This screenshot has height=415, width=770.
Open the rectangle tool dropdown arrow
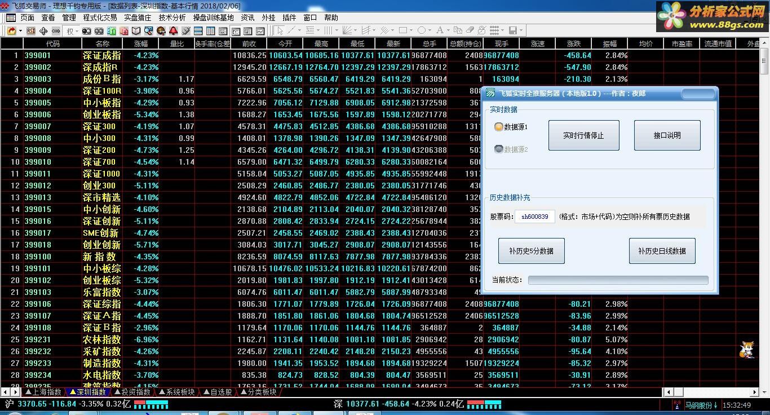point(411,30)
